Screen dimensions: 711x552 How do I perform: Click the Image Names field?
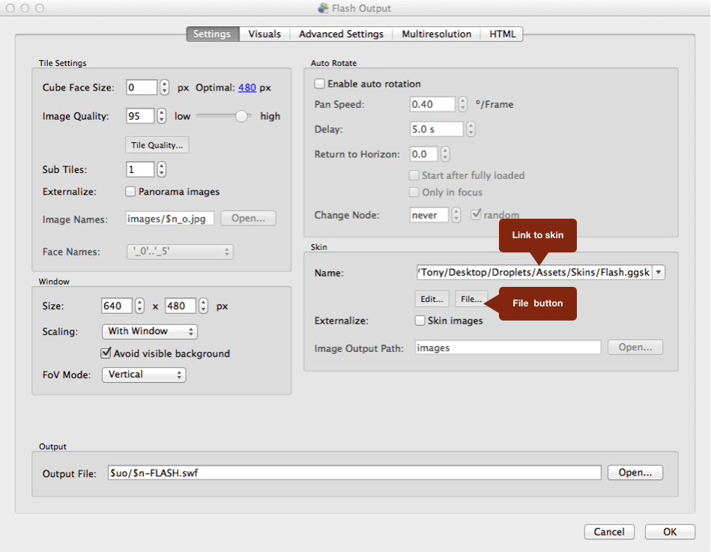click(169, 219)
